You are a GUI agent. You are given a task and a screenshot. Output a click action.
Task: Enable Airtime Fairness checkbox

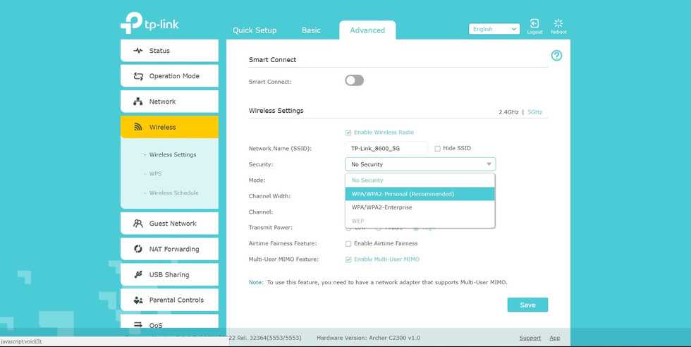pyautogui.click(x=348, y=243)
